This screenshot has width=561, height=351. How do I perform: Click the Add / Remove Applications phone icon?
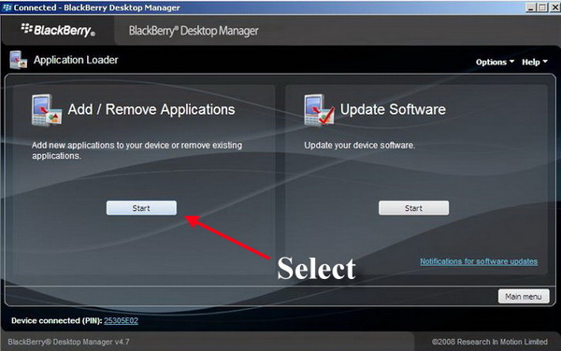pos(47,110)
